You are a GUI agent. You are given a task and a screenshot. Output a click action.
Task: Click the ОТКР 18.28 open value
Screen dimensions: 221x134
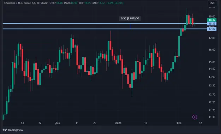pos(56,3)
